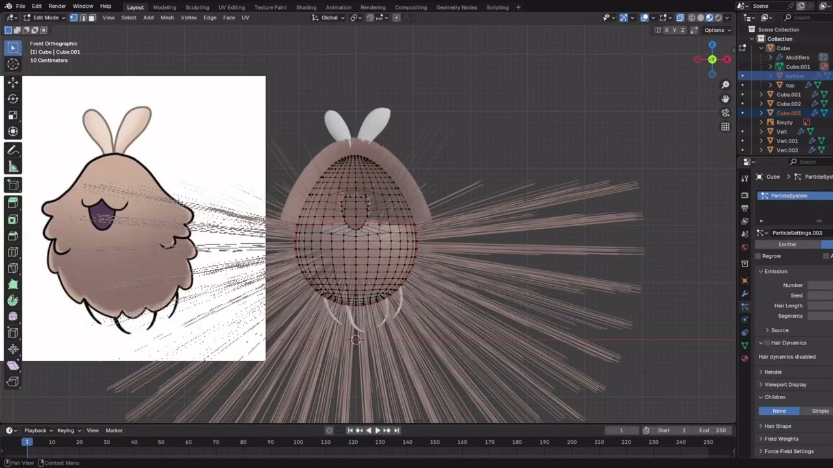Click the Emitter particle type button
Screen dimensions: 833x468
point(787,244)
